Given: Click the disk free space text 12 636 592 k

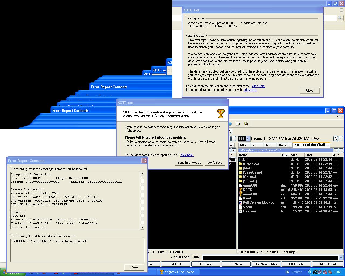Looking at the screenshot, I should coord(293,139).
